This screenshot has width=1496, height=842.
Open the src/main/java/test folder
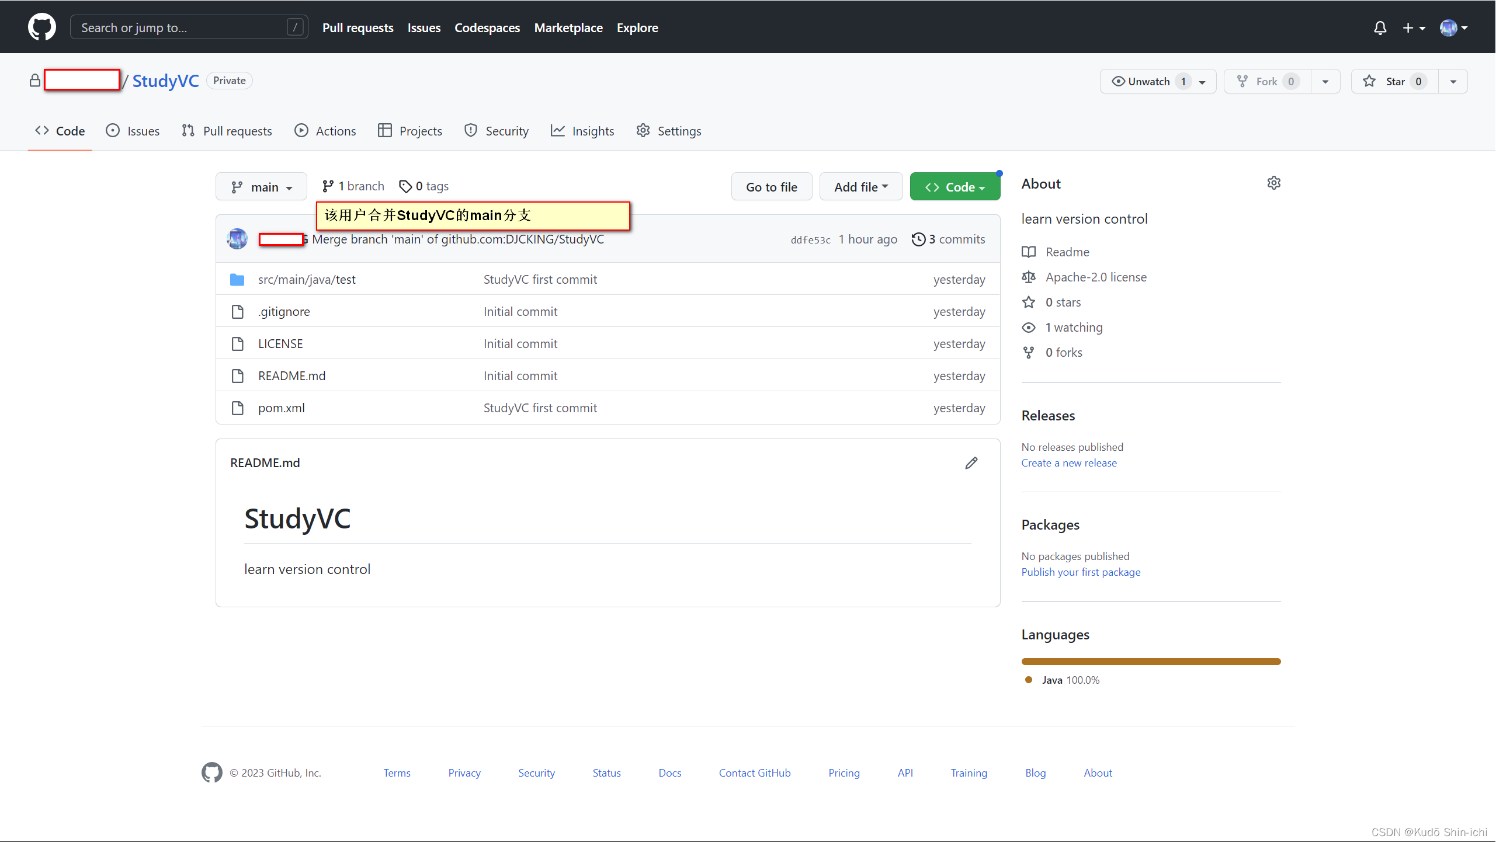pos(307,280)
